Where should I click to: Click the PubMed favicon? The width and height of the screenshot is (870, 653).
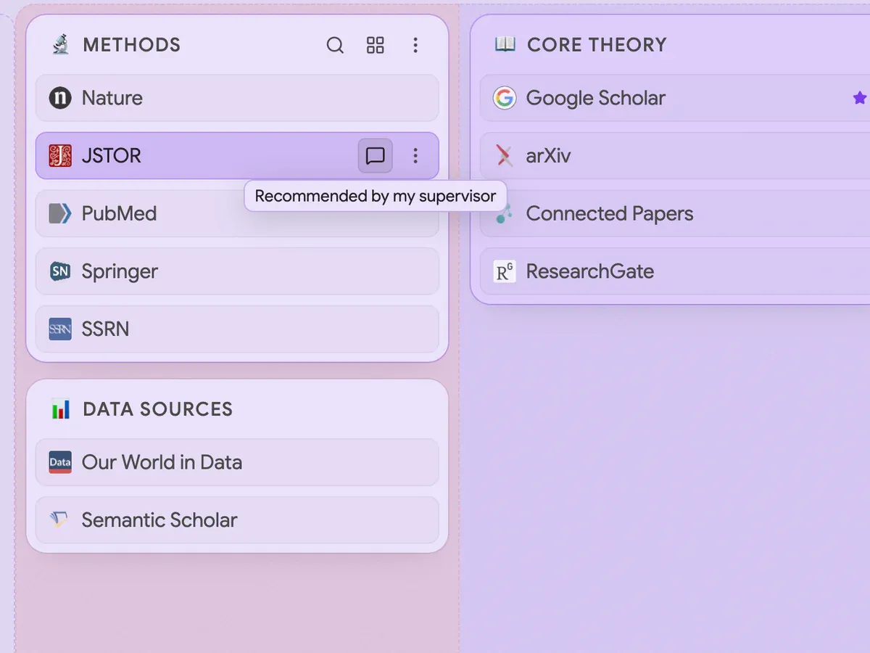click(60, 213)
